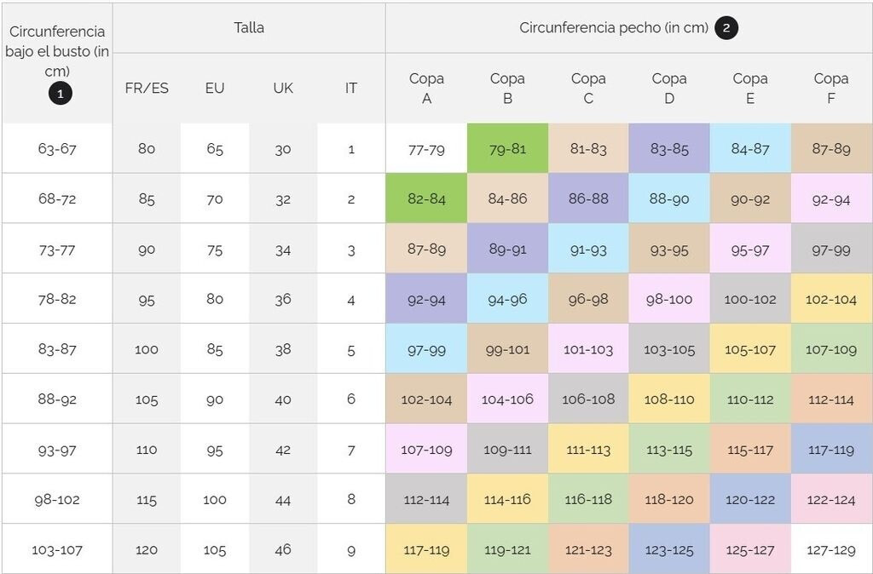Viewport: 873px width, 574px height.
Task: Click the UK size column header
Action: pos(283,89)
